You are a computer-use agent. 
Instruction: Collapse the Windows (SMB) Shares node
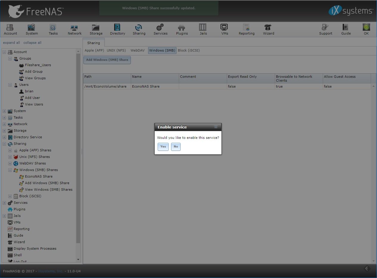click(10, 170)
